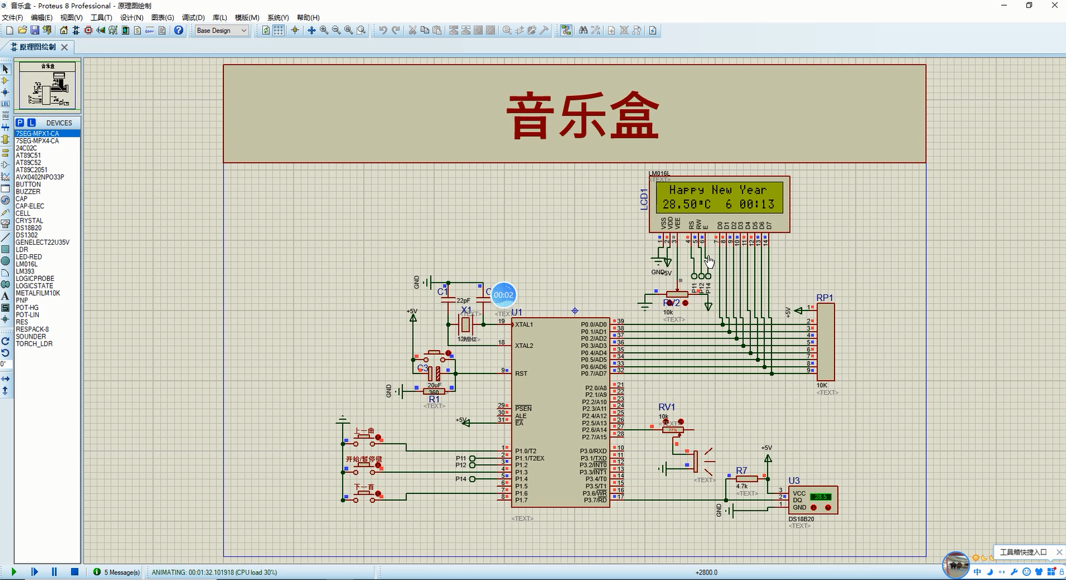Choose Component Mode in left toolbar
This screenshot has height=580, width=1066.
pyautogui.click(x=5, y=80)
